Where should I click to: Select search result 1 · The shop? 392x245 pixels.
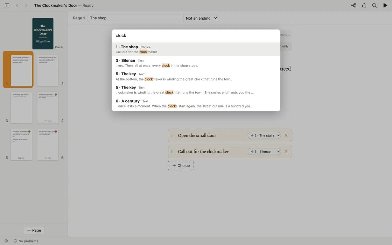(196, 49)
